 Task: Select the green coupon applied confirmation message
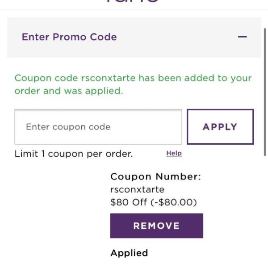(x=133, y=84)
